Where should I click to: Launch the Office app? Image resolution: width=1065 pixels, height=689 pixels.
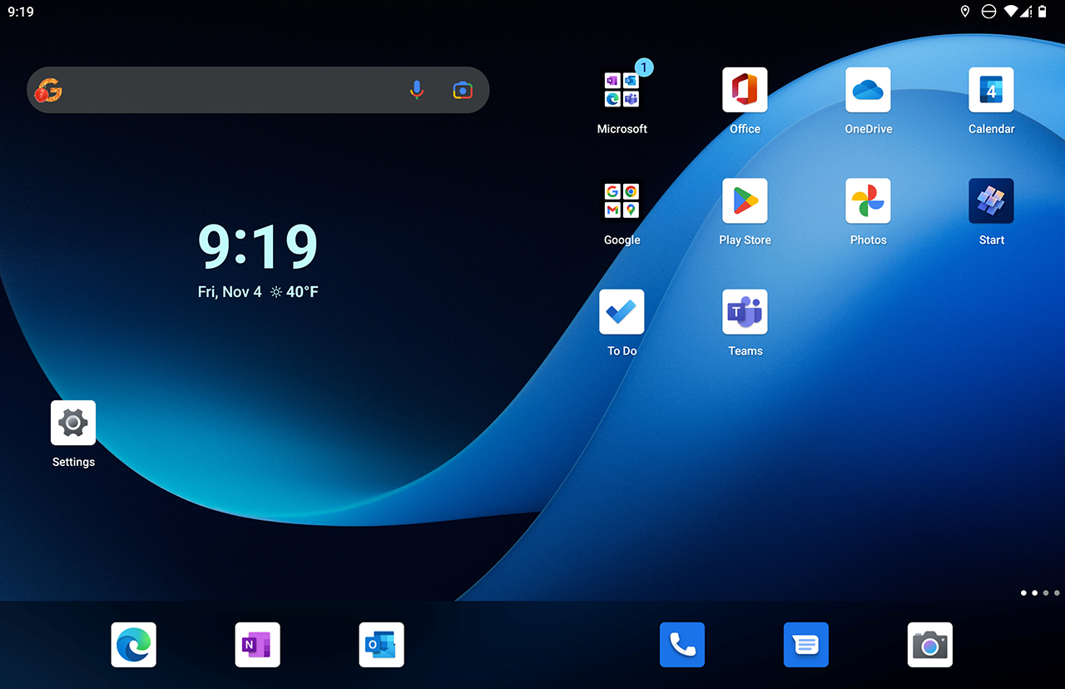[x=745, y=90]
